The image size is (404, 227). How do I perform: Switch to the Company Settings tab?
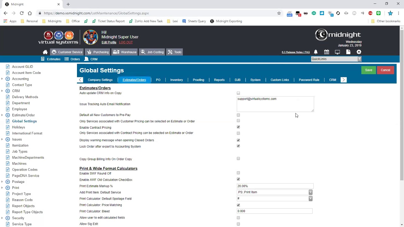point(100,80)
